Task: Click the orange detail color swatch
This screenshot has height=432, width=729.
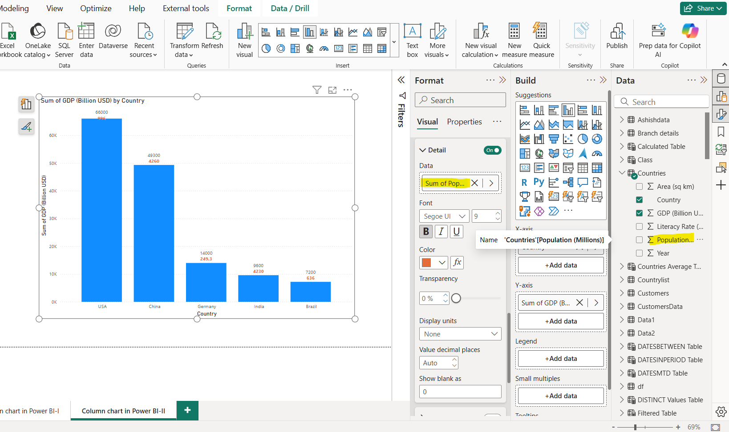Action: pos(427,263)
